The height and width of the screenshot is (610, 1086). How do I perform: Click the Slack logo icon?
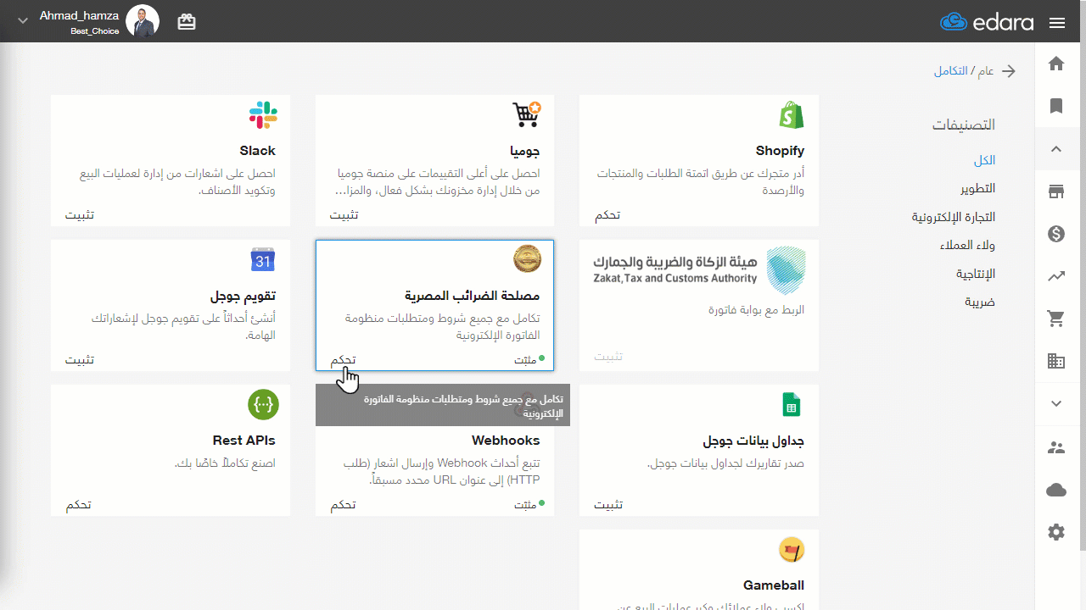point(263,115)
